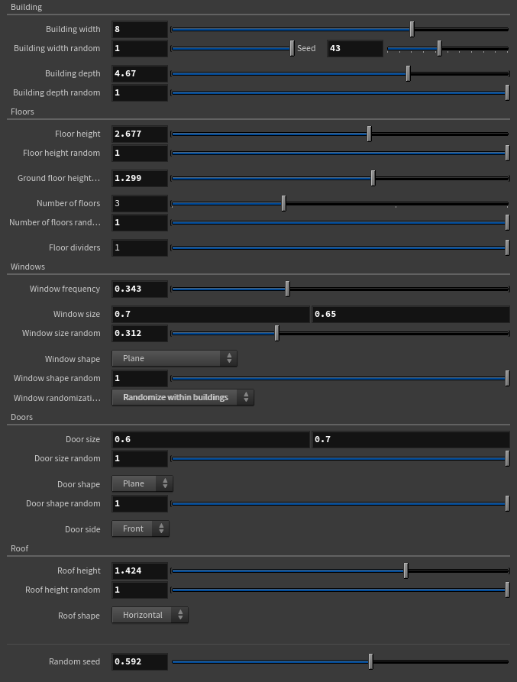Click the Random seed value field

click(x=140, y=661)
